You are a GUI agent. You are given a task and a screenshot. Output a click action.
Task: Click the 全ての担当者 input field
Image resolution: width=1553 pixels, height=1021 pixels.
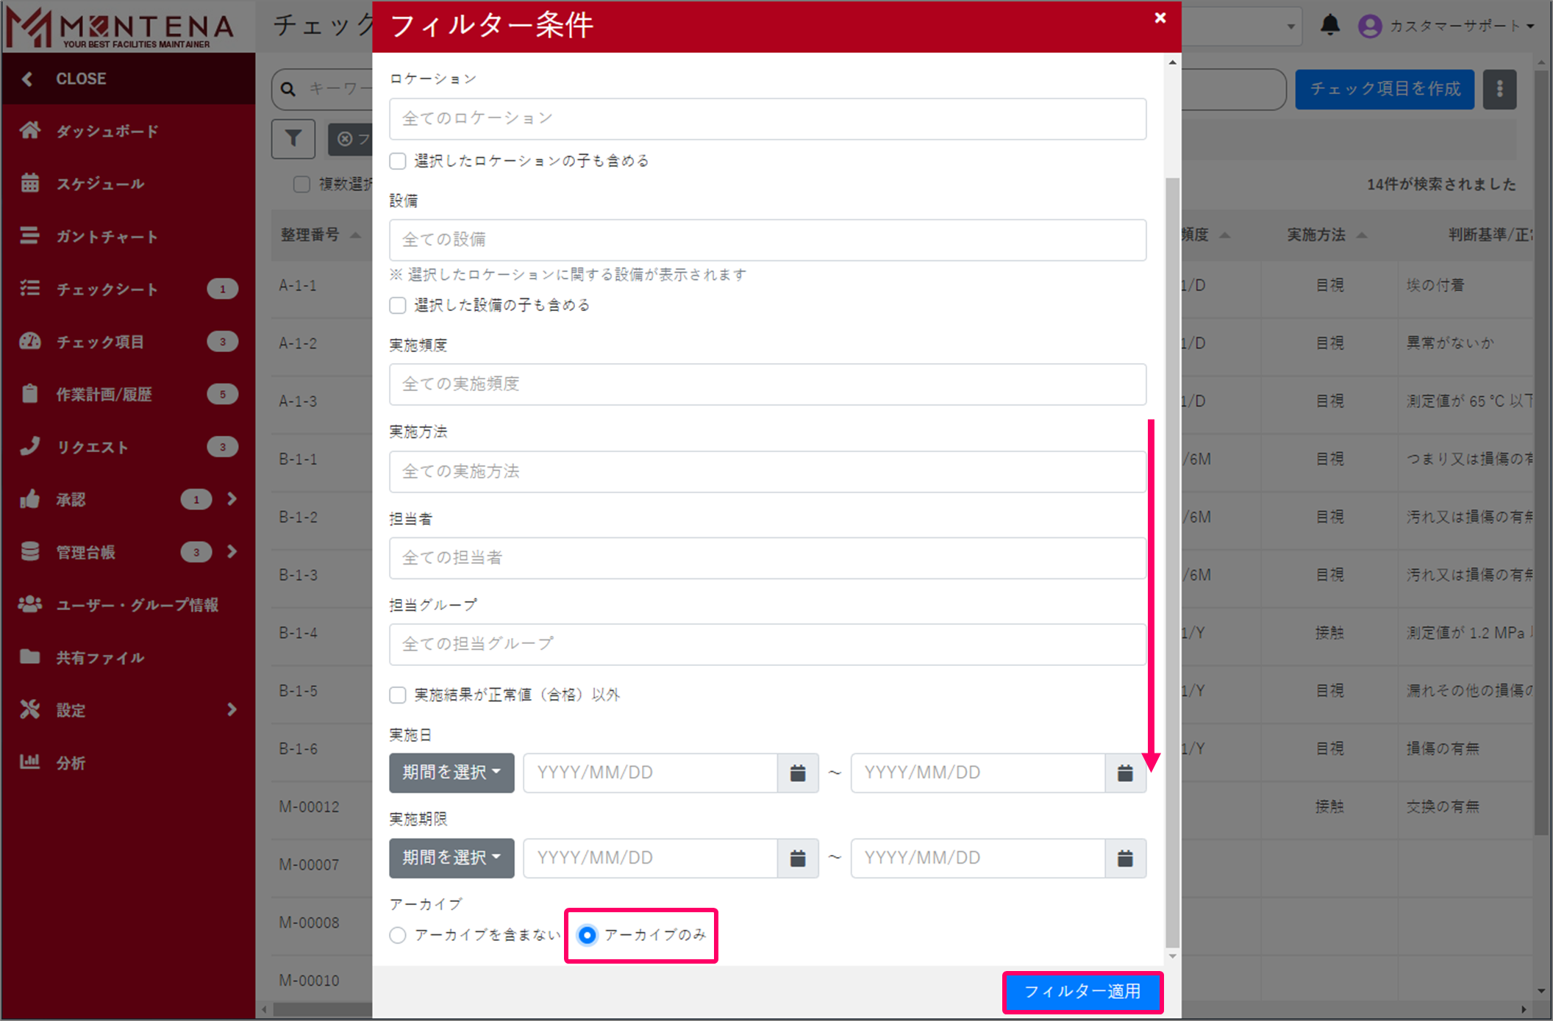coord(767,557)
